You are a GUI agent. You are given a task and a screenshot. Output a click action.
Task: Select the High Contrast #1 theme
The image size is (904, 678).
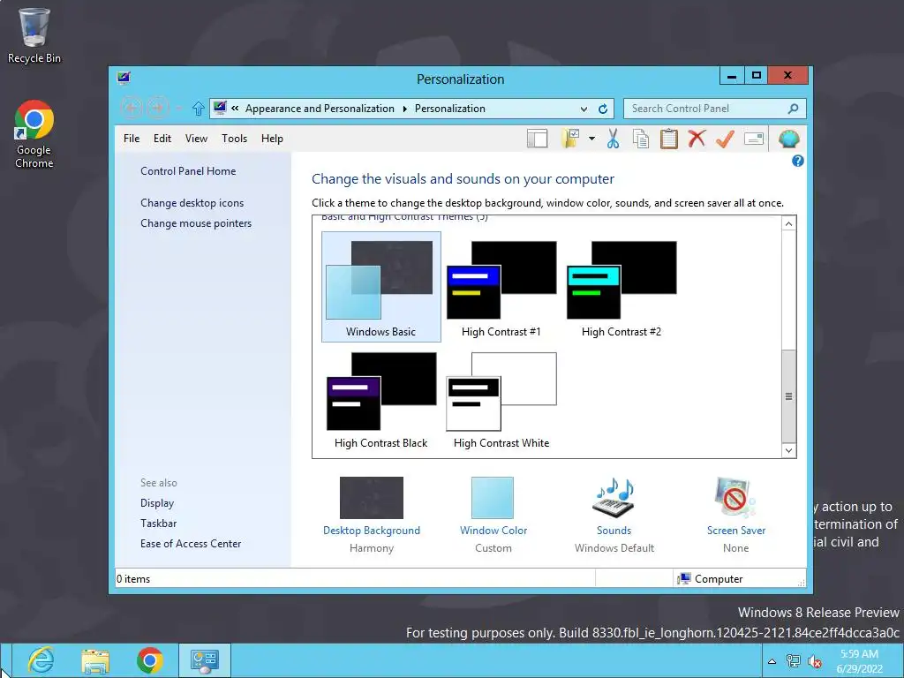[x=501, y=287]
